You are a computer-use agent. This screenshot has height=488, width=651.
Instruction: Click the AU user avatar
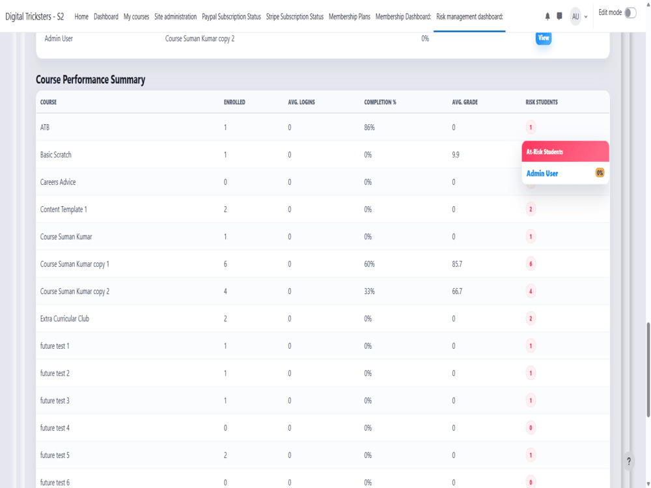pos(575,17)
